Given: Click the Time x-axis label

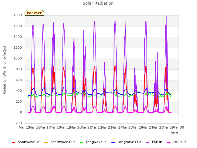Looking at the screenshot, I should (174, 132).
